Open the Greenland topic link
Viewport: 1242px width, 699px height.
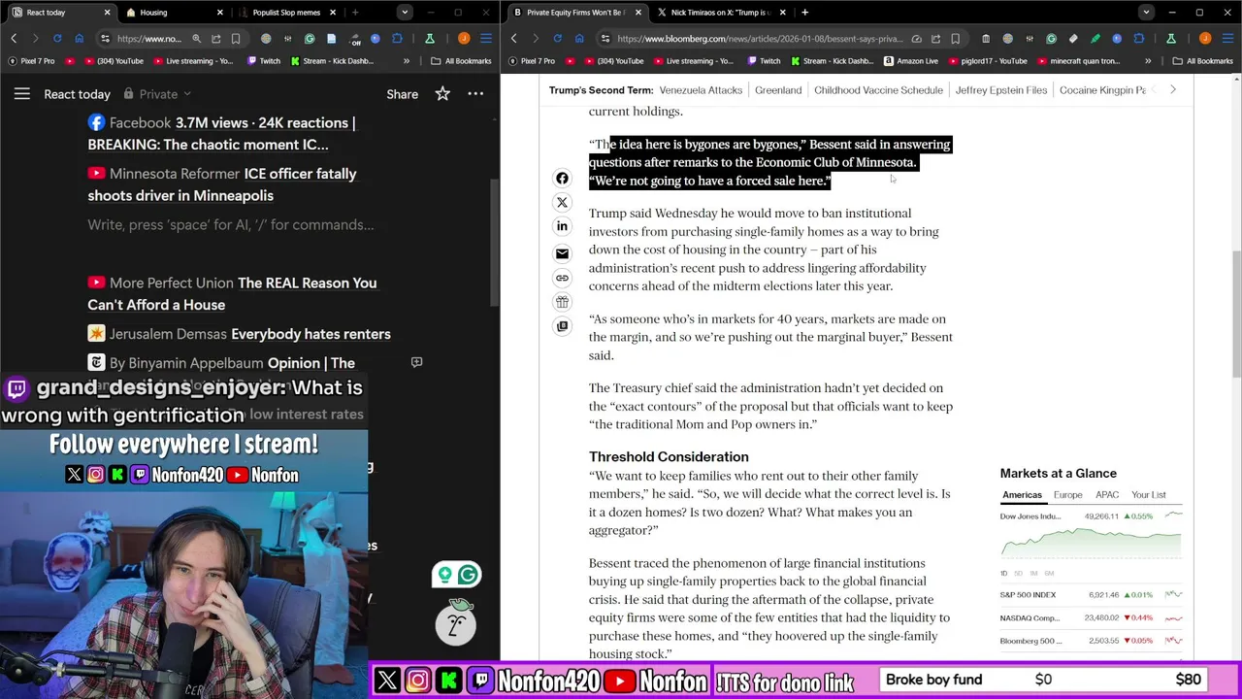coord(778,90)
